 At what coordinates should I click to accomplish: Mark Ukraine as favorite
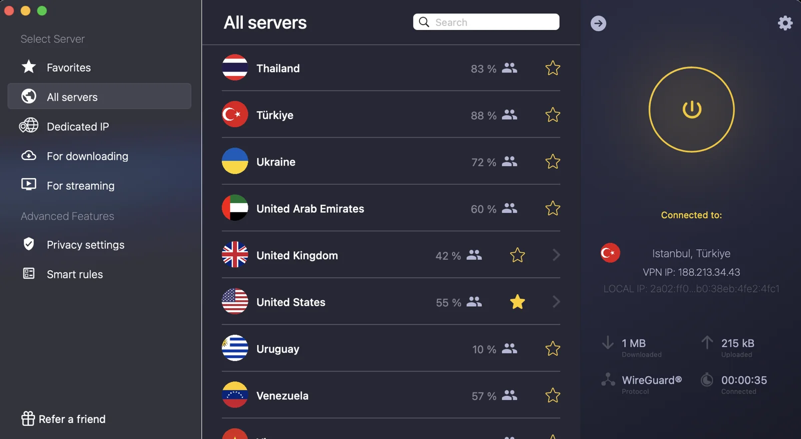click(553, 162)
